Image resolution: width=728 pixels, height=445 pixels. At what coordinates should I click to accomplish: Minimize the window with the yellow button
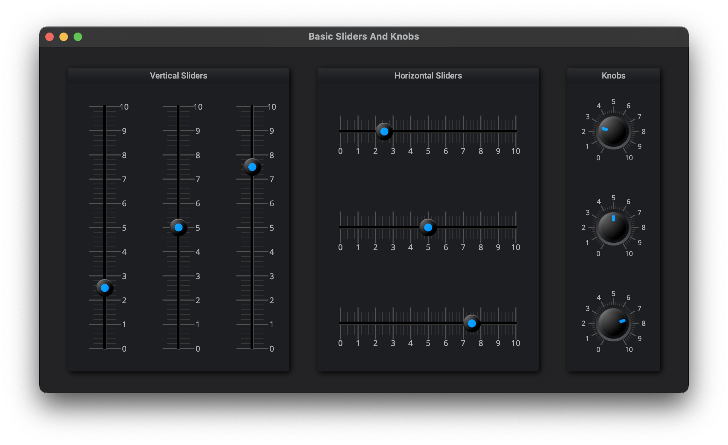pos(64,37)
